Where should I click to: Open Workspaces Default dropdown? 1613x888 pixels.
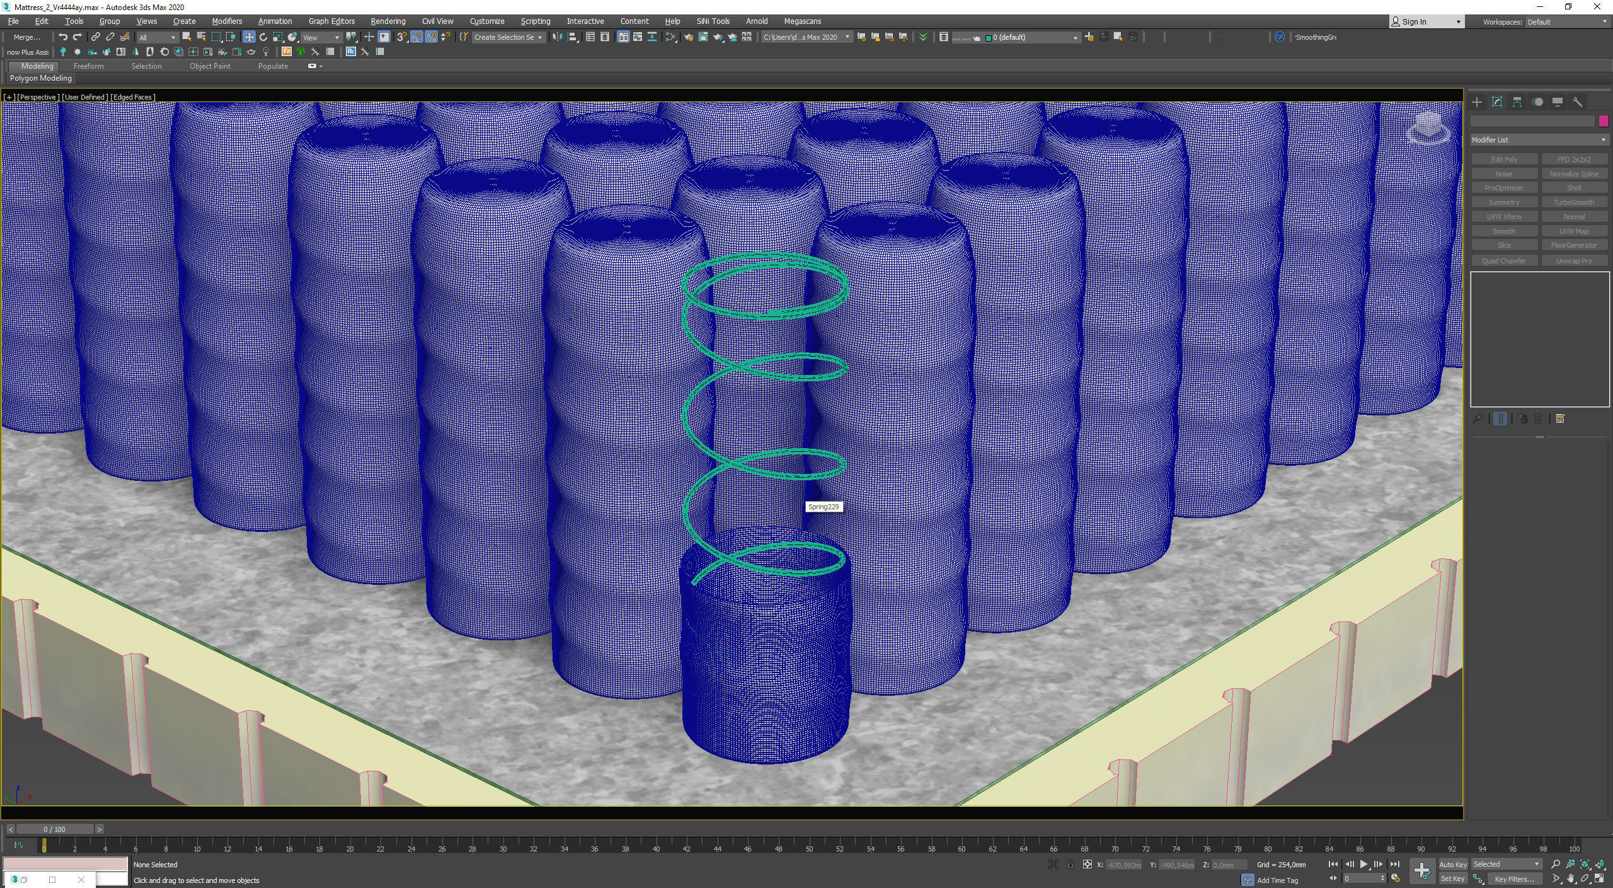click(1566, 22)
